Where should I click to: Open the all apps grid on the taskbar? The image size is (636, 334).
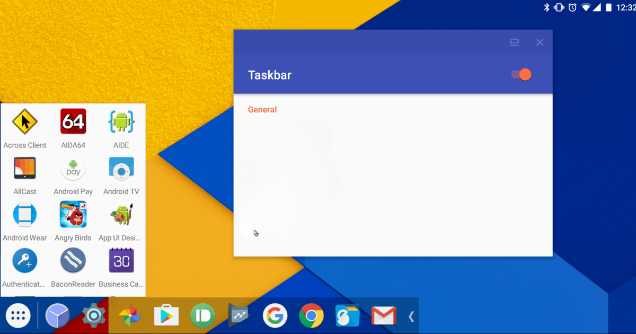click(x=18, y=315)
